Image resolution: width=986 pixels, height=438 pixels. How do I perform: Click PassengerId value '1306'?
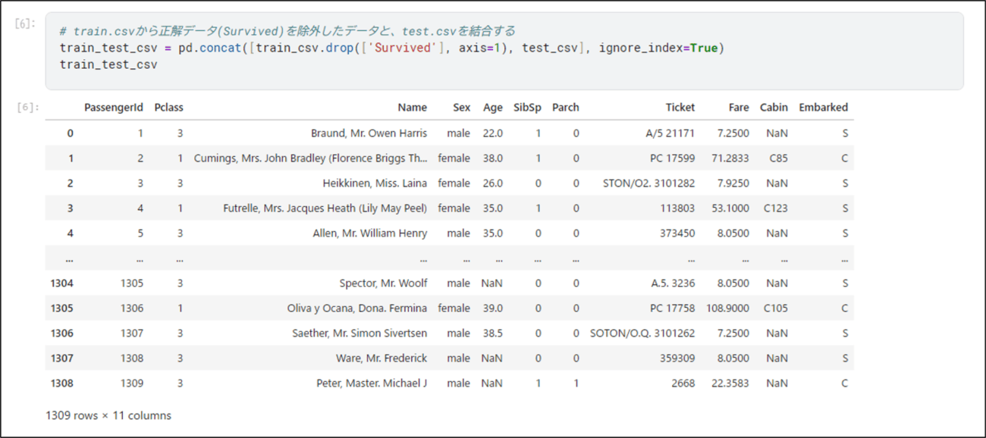[x=132, y=308]
